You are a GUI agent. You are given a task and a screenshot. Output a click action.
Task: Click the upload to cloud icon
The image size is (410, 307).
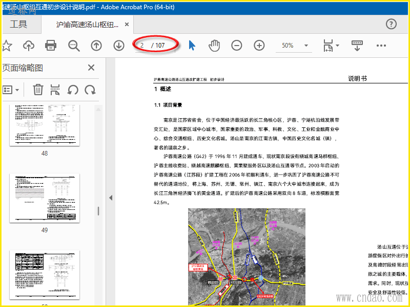coord(29,46)
